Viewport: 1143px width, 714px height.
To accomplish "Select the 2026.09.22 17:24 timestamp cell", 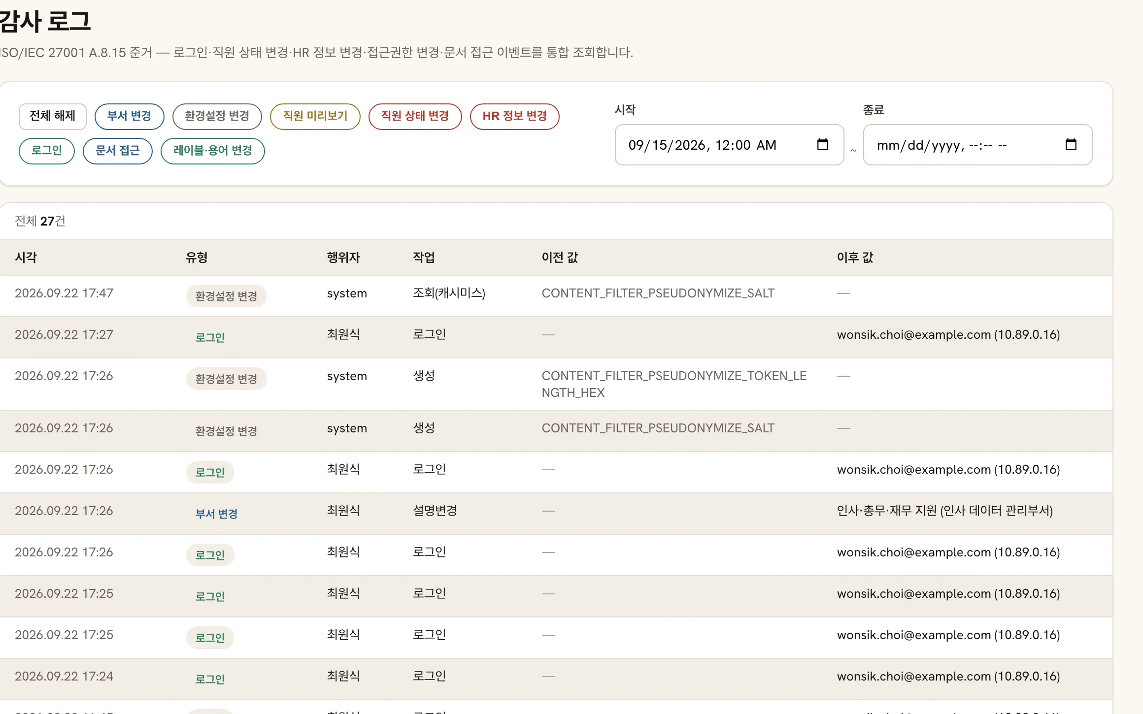I will [64, 676].
